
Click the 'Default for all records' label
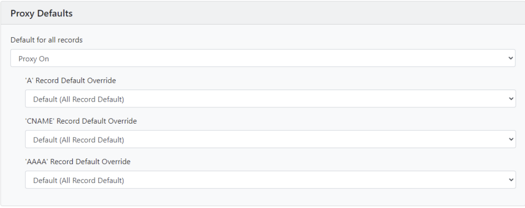[47, 40]
